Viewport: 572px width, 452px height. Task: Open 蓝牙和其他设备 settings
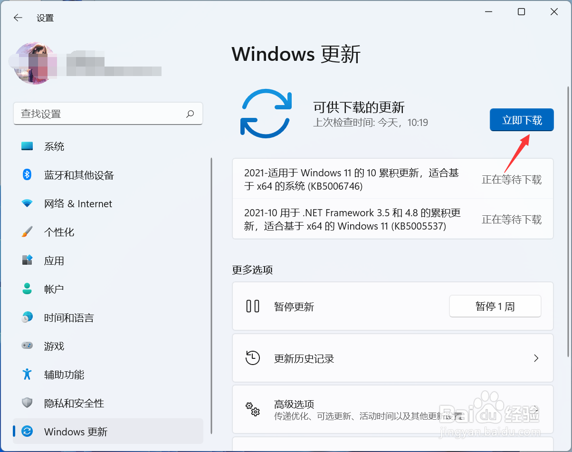pyautogui.click(x=108, y=175)
